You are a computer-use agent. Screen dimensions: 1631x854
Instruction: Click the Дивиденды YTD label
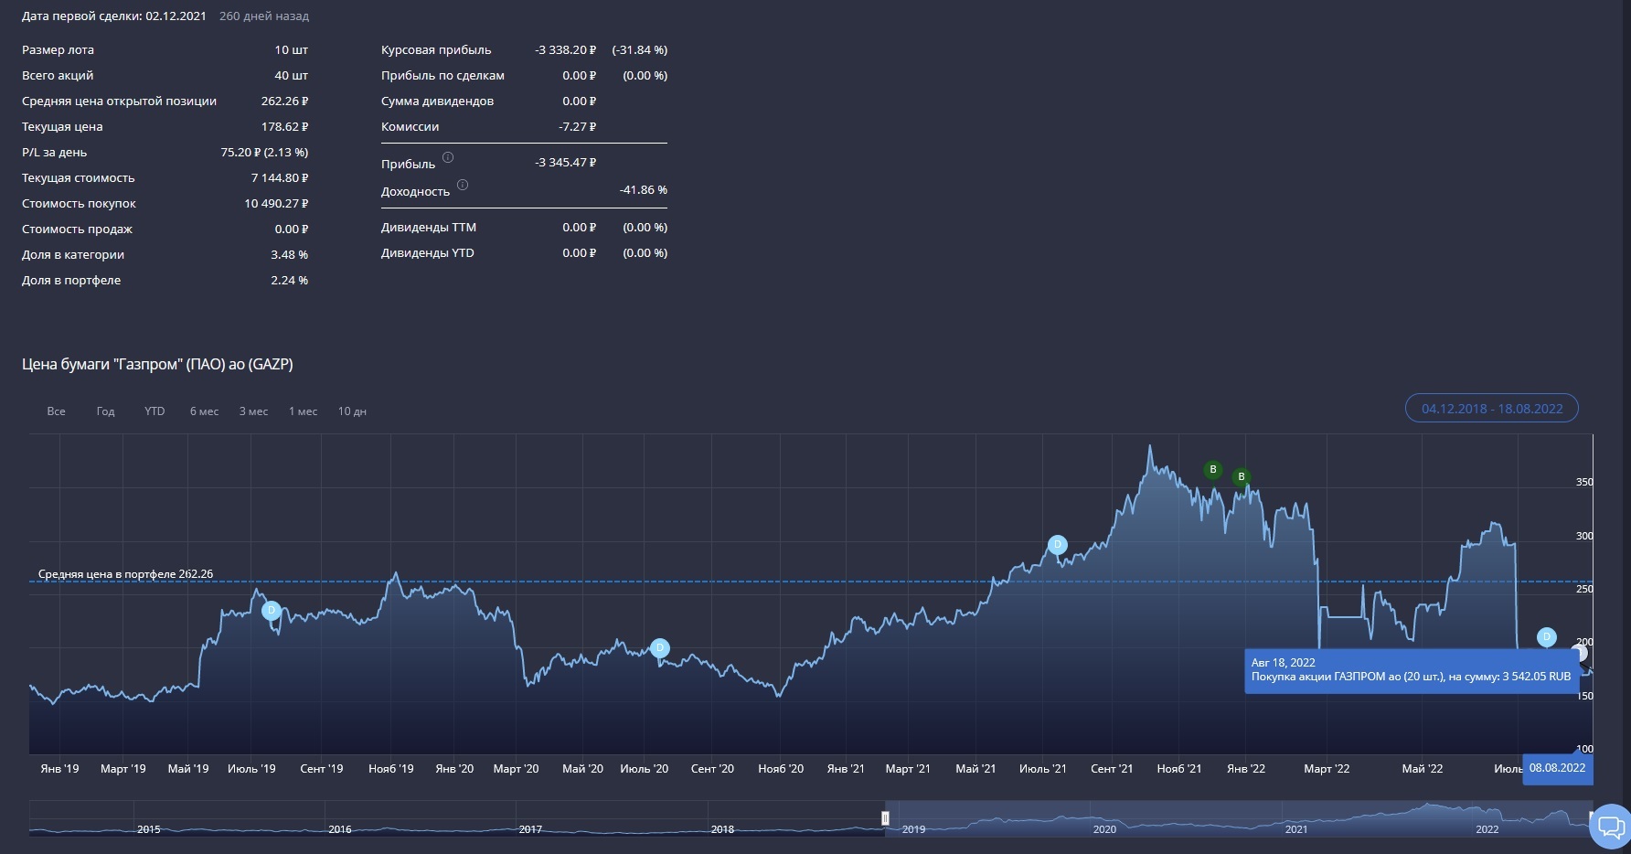427,253
